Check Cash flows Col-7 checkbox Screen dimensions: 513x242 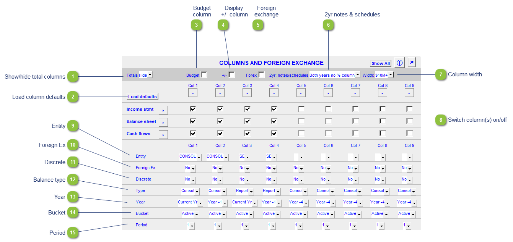(355, 133)
